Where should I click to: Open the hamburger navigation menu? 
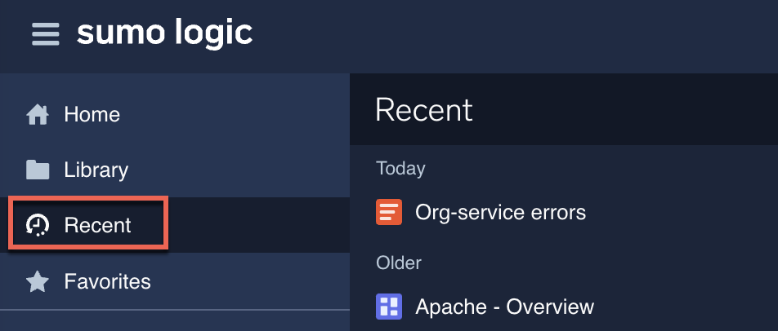tap(46, 34)
